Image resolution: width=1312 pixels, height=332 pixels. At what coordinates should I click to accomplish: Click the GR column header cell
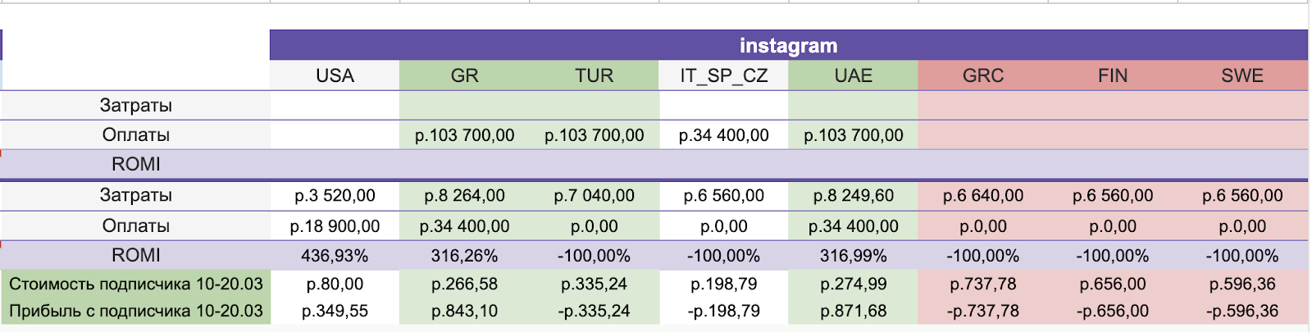tap(464, 75)
